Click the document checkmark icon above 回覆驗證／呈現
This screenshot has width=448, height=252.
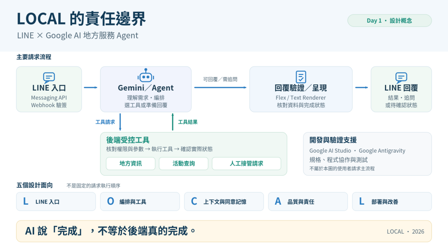click(x=301, y=77)
